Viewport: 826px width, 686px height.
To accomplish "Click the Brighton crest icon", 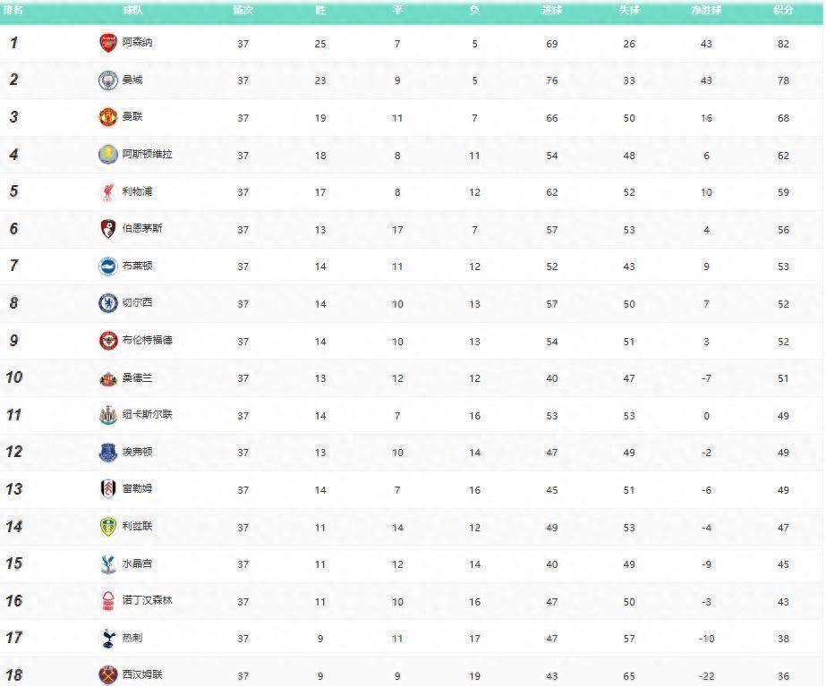I will (x=108, y=266).
